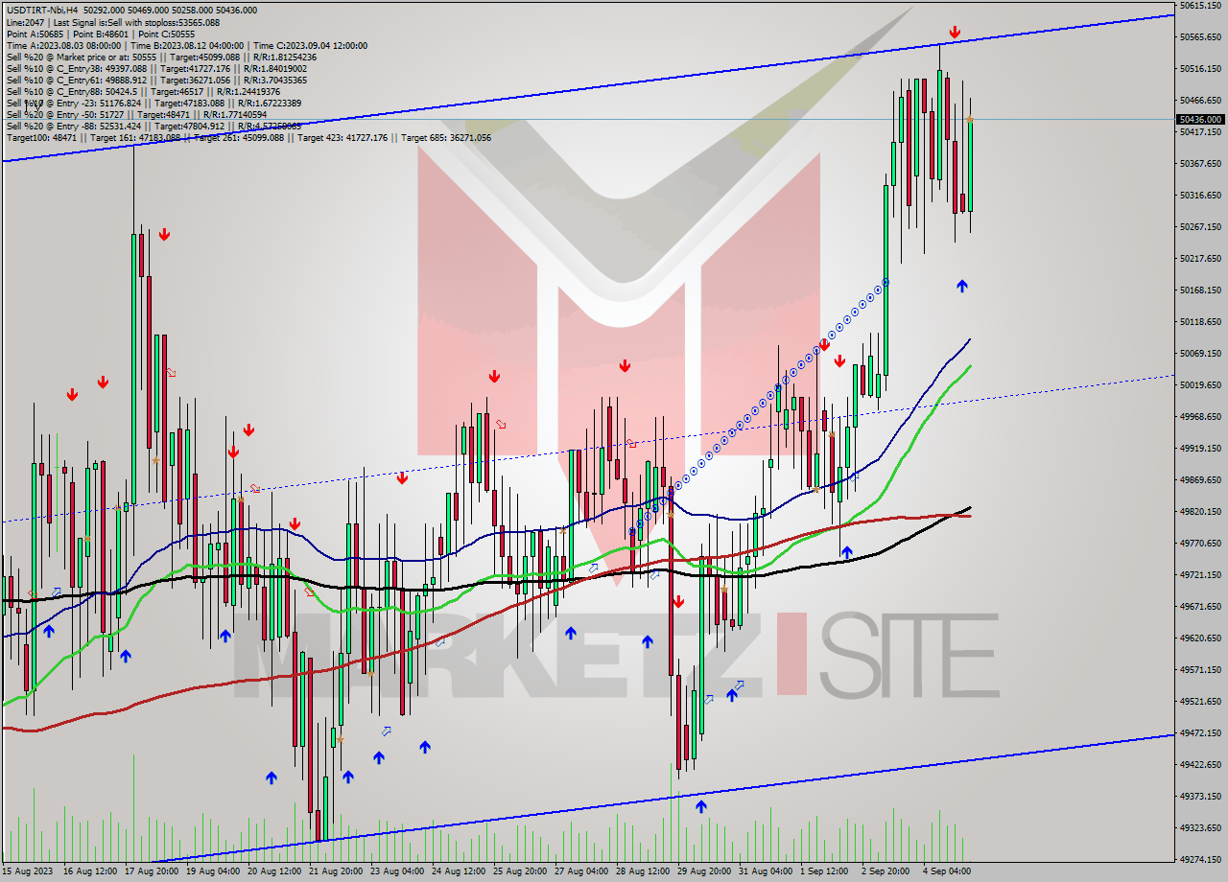Click the red sell arrow above the latest high
The width and height of the screenshot is (1228, 882).
955,34
